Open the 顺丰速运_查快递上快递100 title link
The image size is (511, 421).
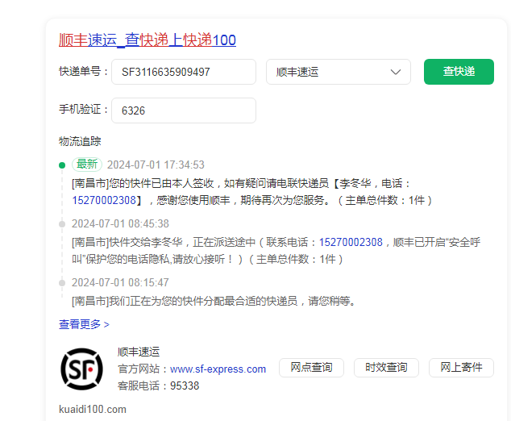[x=147, y=40]
